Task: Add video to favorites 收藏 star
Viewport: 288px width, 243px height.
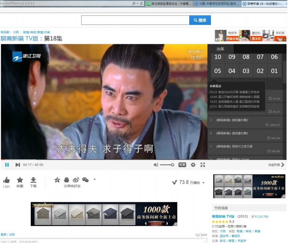Action: [20, 180]
